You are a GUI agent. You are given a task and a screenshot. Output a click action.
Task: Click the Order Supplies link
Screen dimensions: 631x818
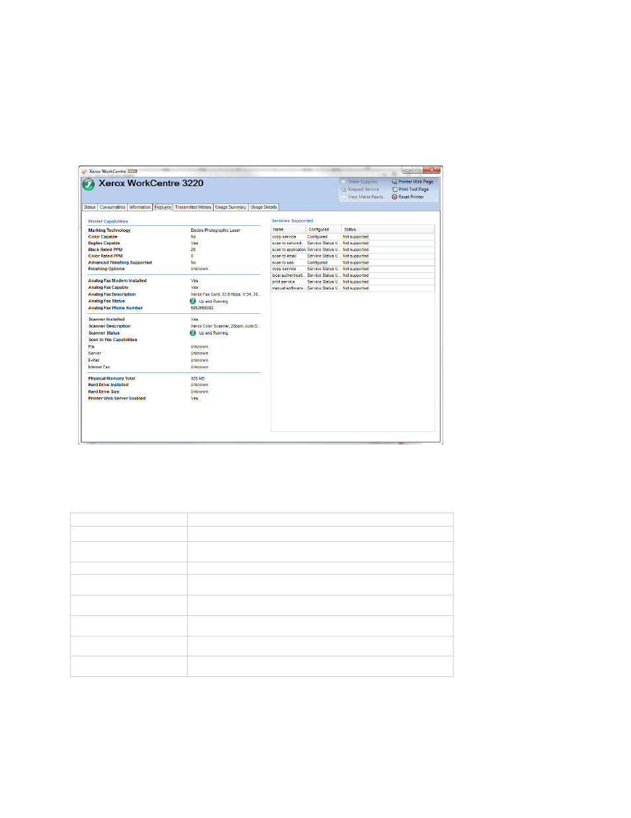point(363,181)
